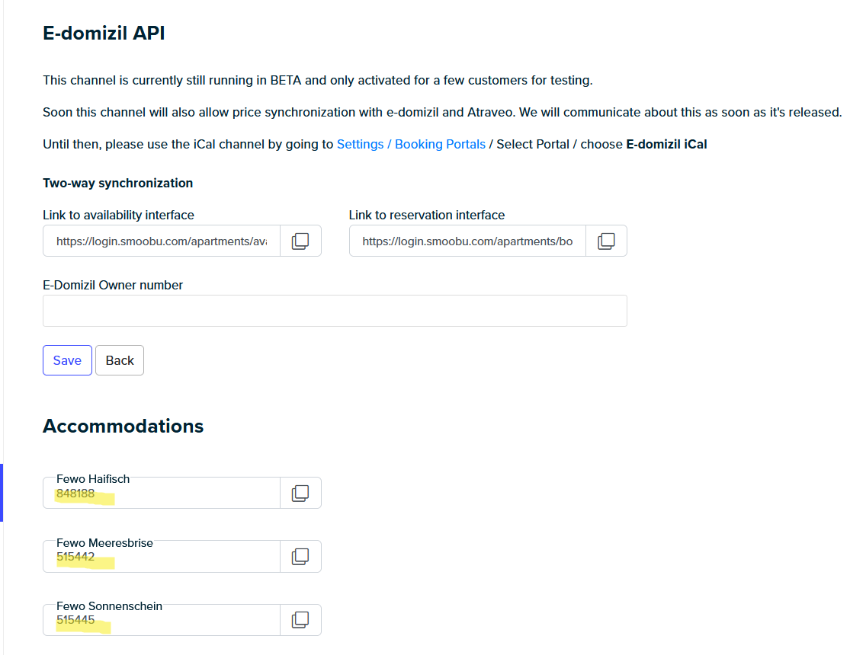Click the E-domizil API page heading
Image resolution: width=850 pixels, height=655 pixels.
[x=104, y=33]
